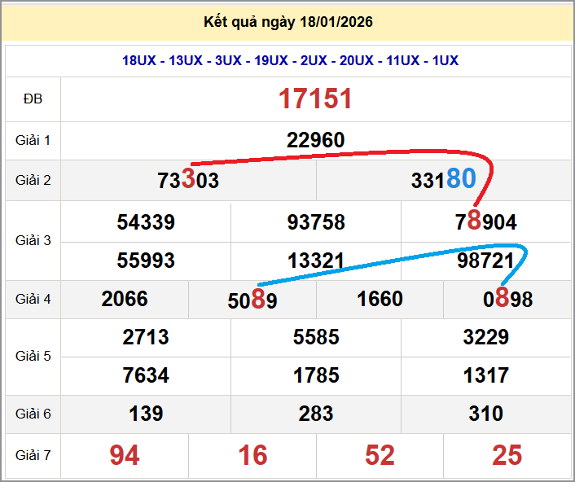Click the Giải 6 number 283

tap(316, 414)
